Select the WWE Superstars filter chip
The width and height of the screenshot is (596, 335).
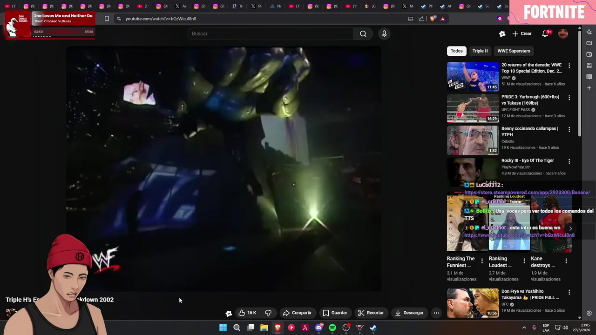pyautogui.click(x=514, y=51)
